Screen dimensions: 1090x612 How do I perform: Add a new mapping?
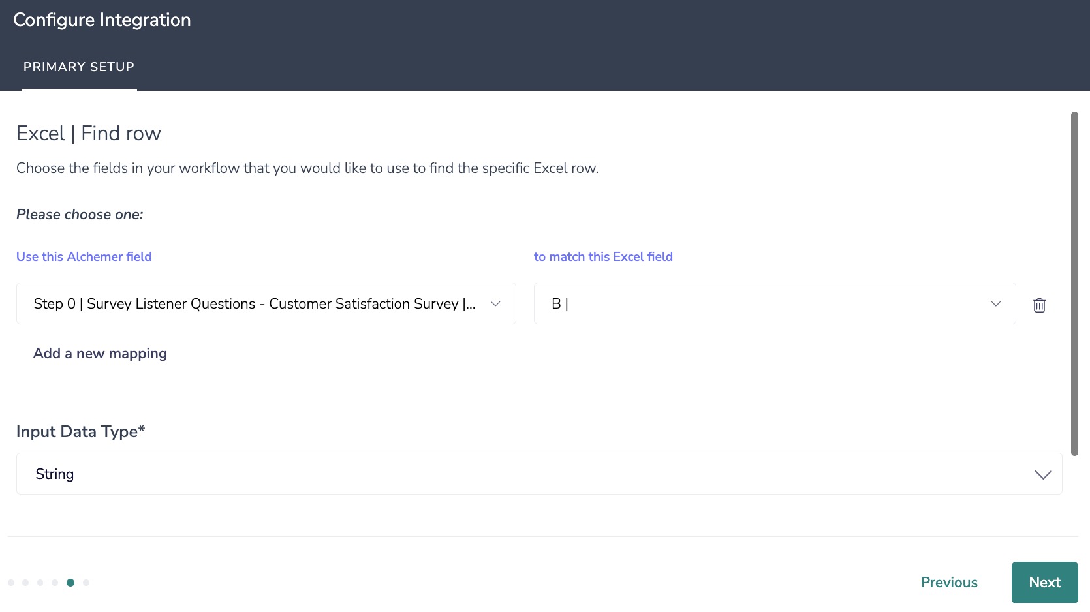click(100, 353)
